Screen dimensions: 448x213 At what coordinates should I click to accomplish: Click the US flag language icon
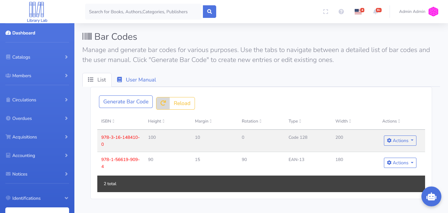point(358,12)
